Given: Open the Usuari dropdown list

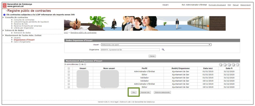Looking at the screenshot, I should pos(156,45).
